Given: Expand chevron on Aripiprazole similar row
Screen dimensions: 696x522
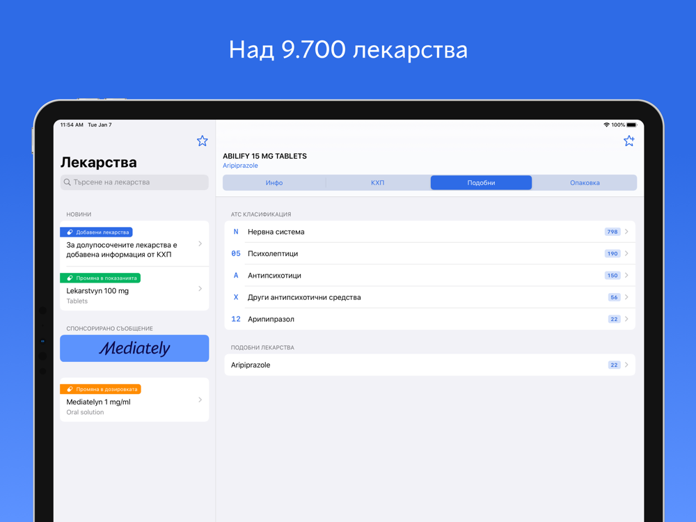Looking at the screenshot, I should tap(626, 365).
